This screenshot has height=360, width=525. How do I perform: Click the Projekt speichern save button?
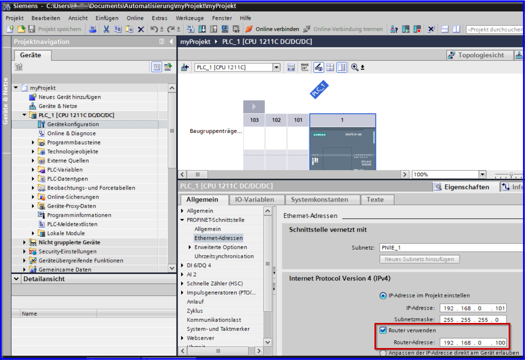(x=55, y=29)
